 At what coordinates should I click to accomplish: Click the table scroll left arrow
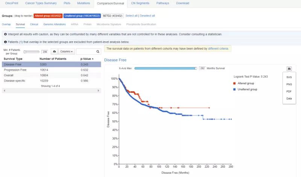[4, 91]
